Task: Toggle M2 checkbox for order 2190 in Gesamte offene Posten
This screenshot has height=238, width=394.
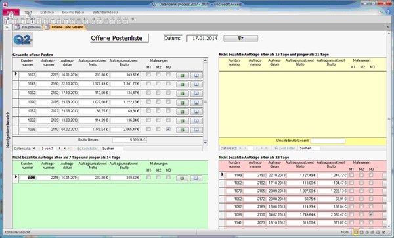Action: 158,83
